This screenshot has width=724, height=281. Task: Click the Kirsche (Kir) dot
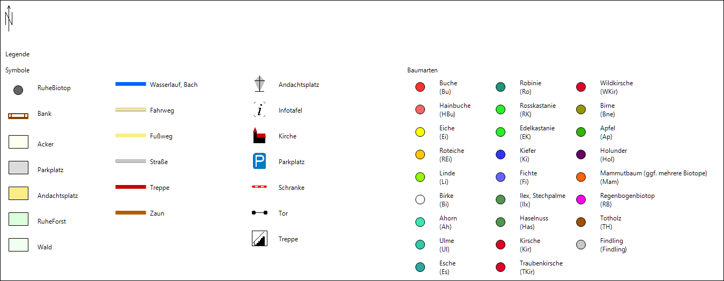tap(501, 245)
